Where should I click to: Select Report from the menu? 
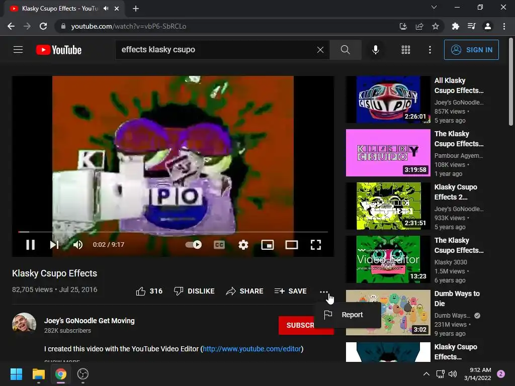(x=348, y=315)
